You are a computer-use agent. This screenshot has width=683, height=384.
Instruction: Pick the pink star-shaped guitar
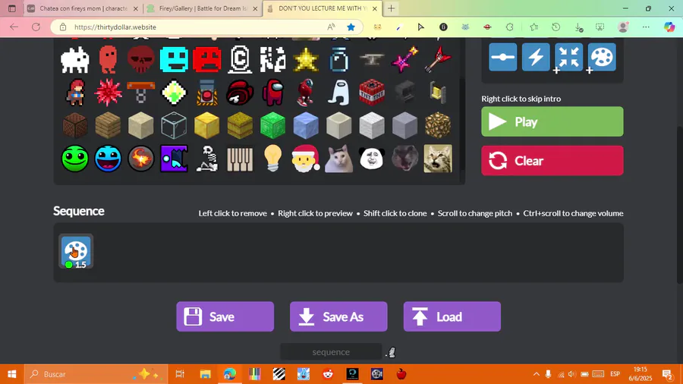tap(404, 60)
